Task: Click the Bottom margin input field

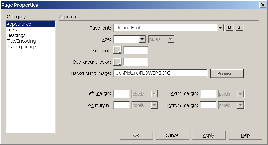Action: coord(208,105)
